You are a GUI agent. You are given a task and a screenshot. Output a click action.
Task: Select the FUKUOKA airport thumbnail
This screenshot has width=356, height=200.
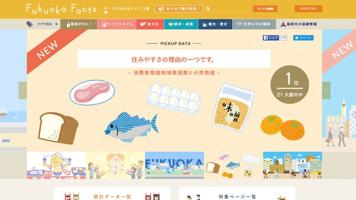pyautogui.click(x=174, y=165)
